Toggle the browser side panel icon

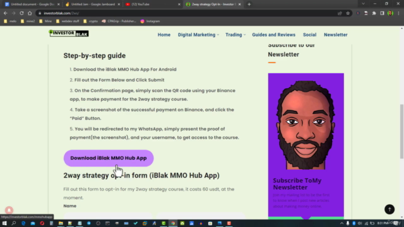(382, 13)
